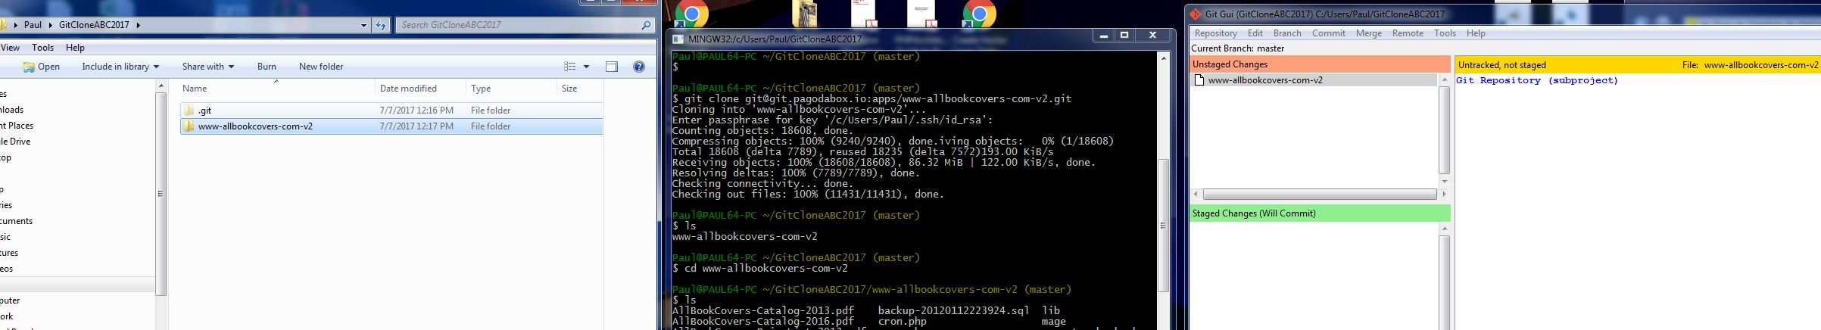Screen dimensions: 1821x330
Task: Click the 7/7/2017 12:17 PM date cell
Action: [x=416, y=126]
